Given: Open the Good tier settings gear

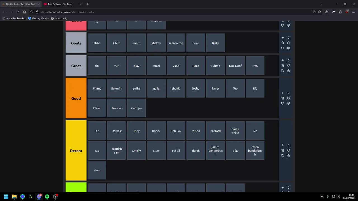Looking at the screenshot, I should 289,103.
